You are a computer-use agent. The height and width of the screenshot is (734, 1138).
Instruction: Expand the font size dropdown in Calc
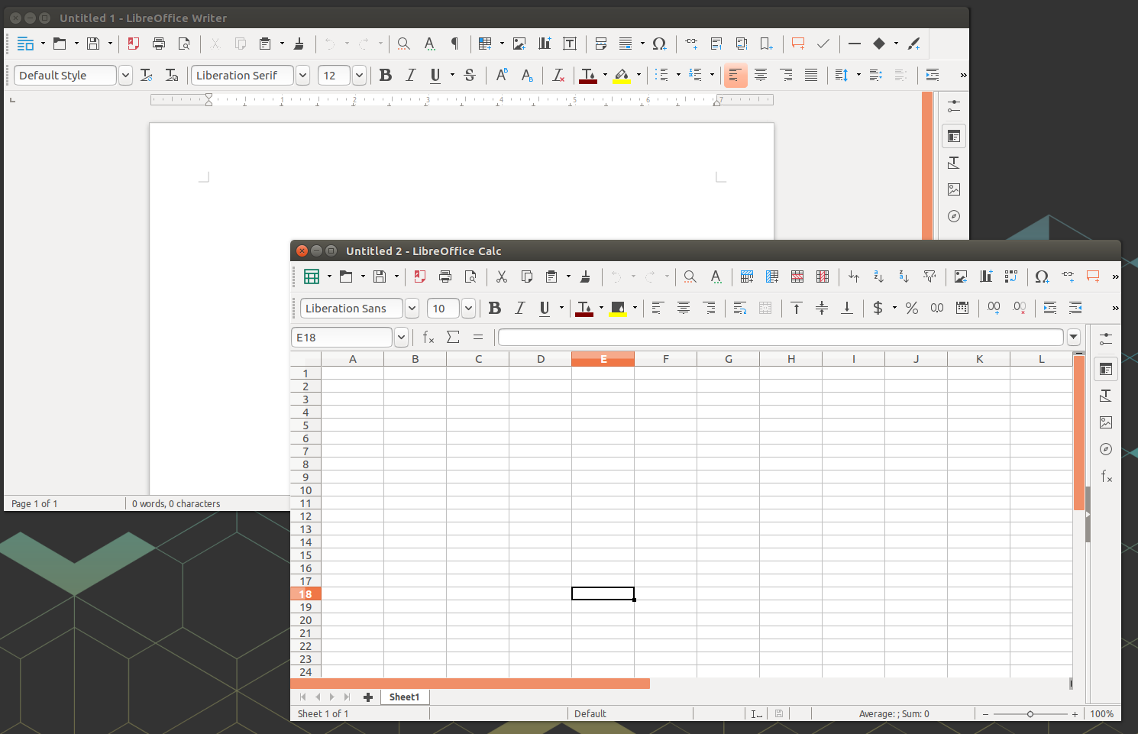click(468, 308)
